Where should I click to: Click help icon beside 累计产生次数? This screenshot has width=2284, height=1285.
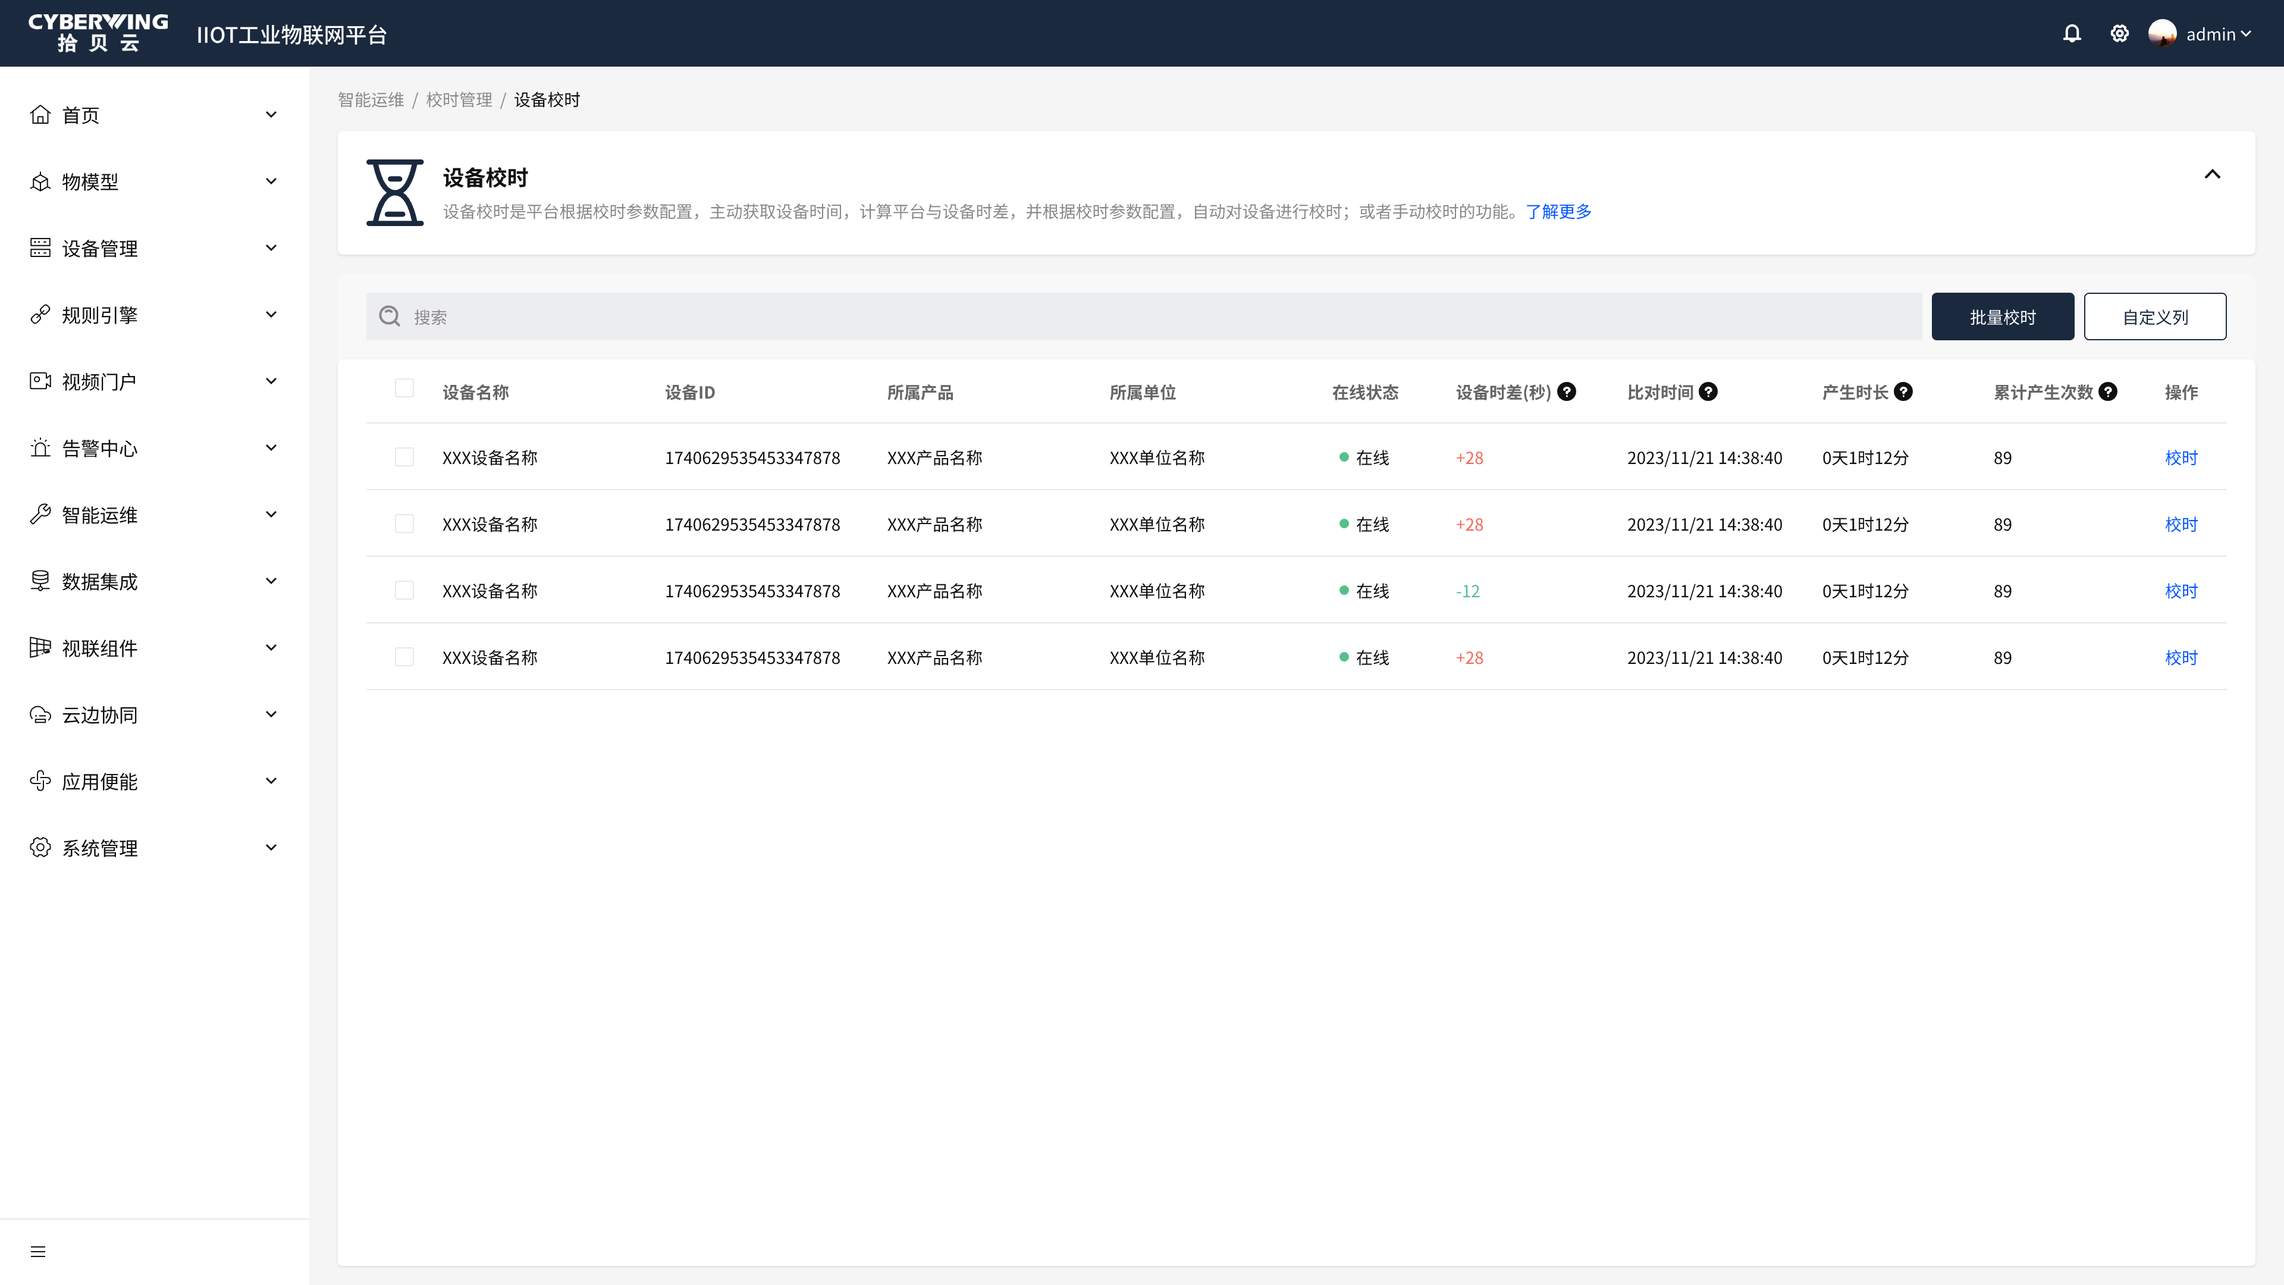pos(2109,391)
